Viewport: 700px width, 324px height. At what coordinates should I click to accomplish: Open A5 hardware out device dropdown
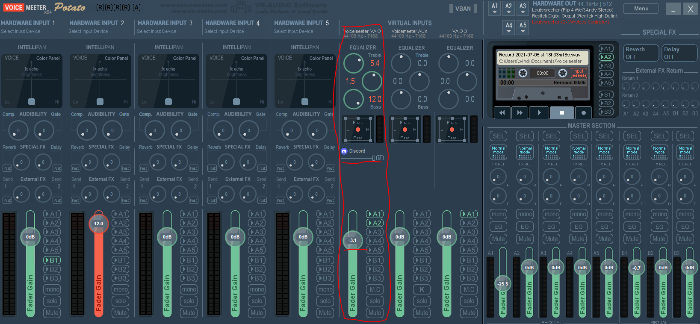pyautogui.click(x=523, y=27)
